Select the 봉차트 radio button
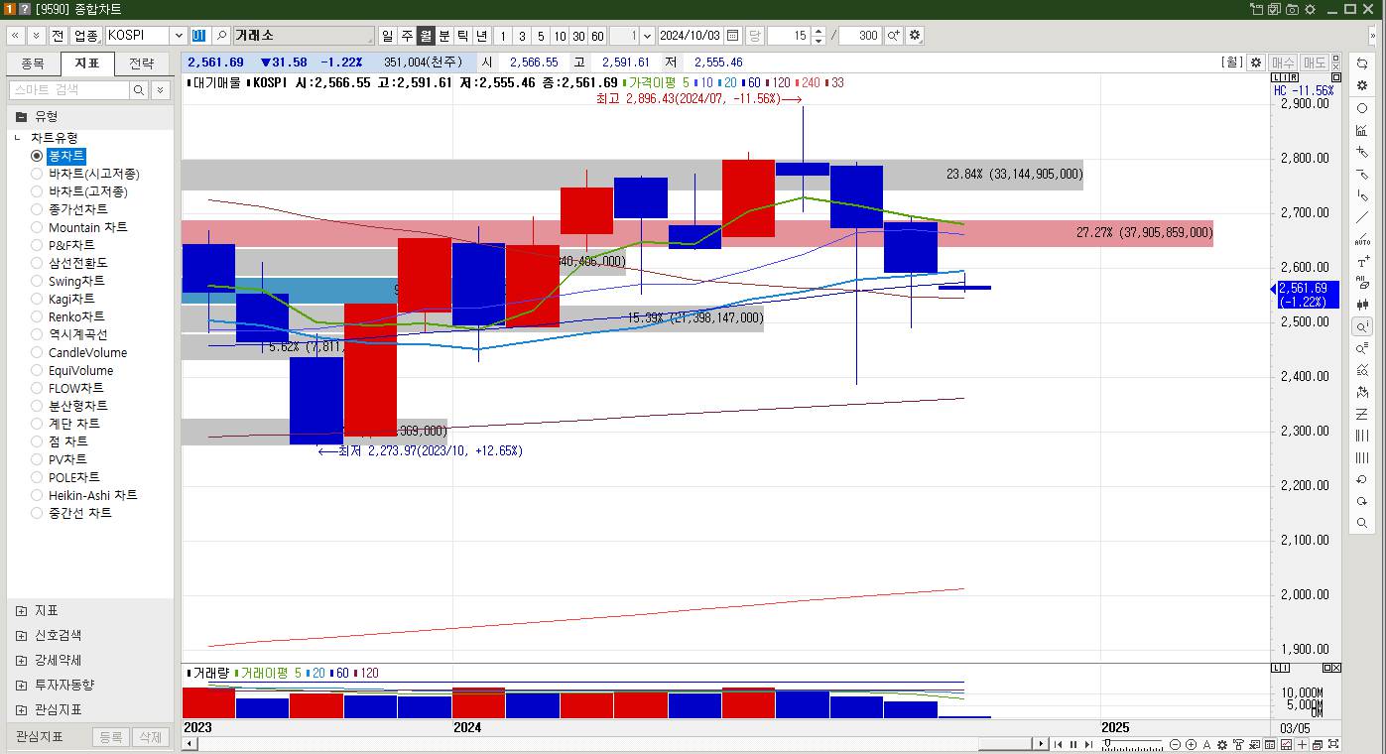The height and width of the screenshot is (754, 1386). [37, 156]
